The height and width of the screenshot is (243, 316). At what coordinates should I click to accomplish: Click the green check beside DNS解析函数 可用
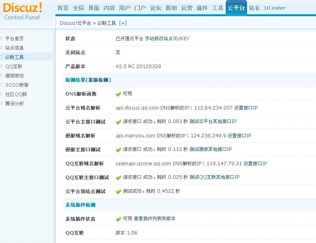tap(118, 94)
